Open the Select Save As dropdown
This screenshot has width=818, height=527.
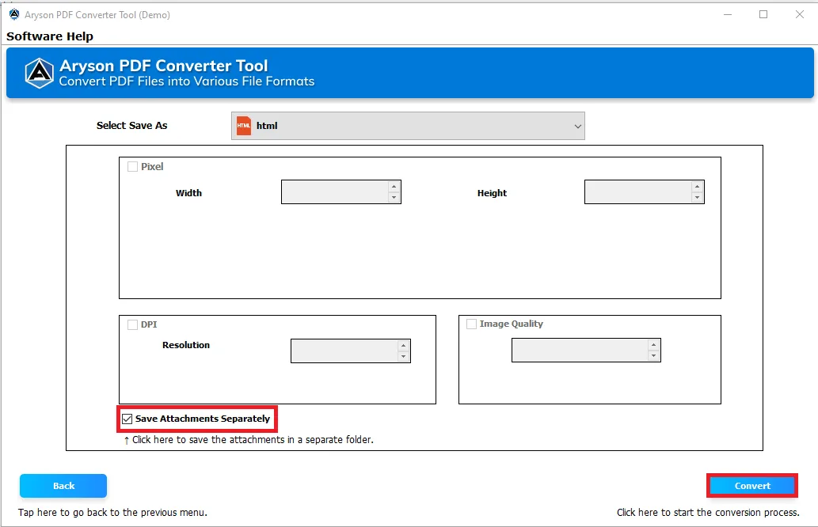click(408, 126)
